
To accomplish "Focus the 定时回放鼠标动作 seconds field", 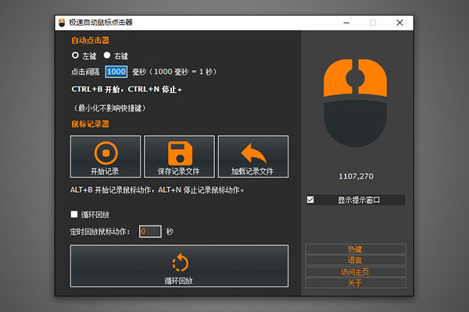I will (x=150, y=232).
